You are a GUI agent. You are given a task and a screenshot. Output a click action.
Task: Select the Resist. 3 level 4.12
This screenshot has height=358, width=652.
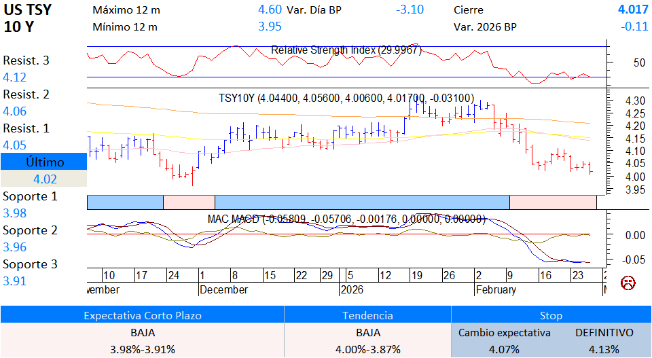click(15, 77)
